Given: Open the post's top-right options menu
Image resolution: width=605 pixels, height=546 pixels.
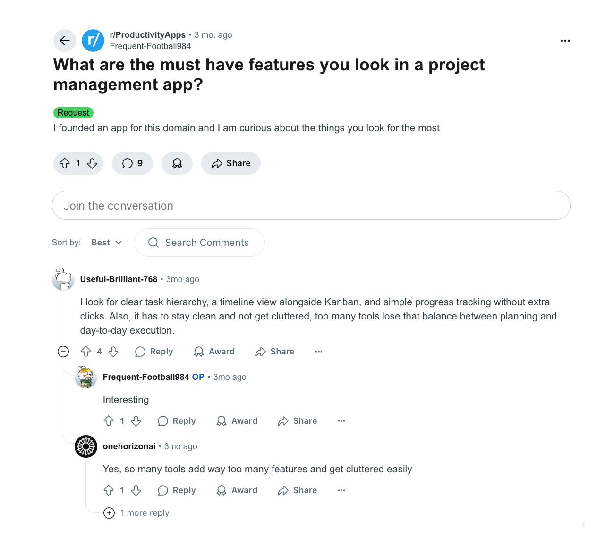Looking at the screenshot, I should 565,41.
